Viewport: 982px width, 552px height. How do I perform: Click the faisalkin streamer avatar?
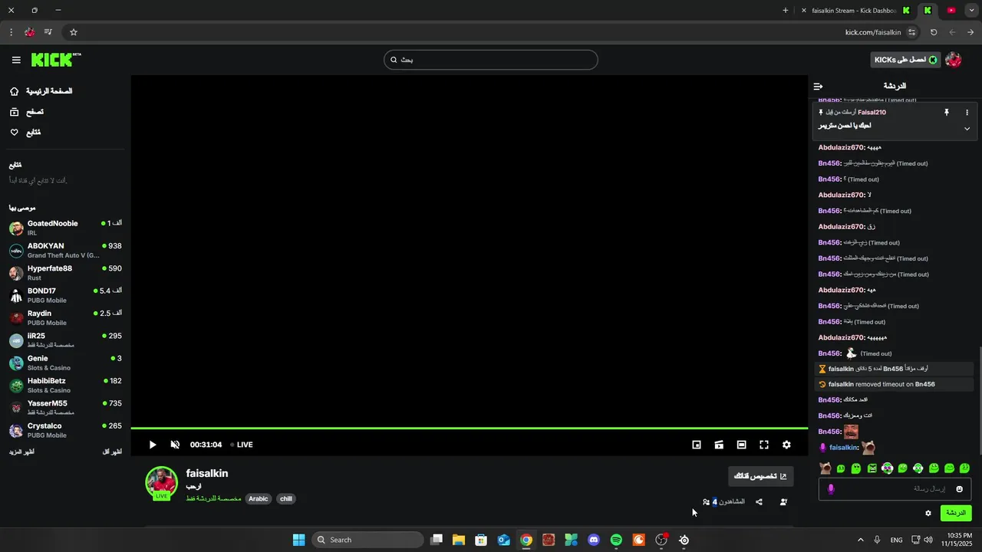pos(162,483)
